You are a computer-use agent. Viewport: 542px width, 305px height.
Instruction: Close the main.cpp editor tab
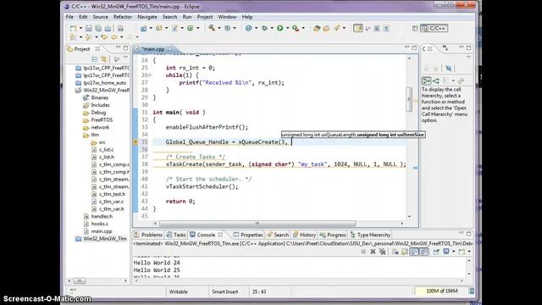click(170, 49)
